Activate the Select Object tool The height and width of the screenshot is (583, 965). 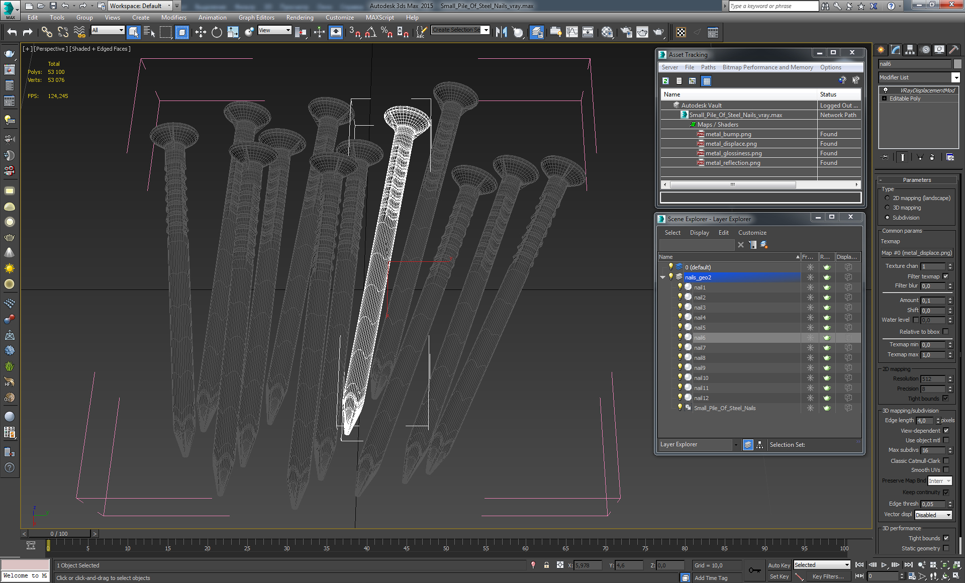(x=133, y=32)
